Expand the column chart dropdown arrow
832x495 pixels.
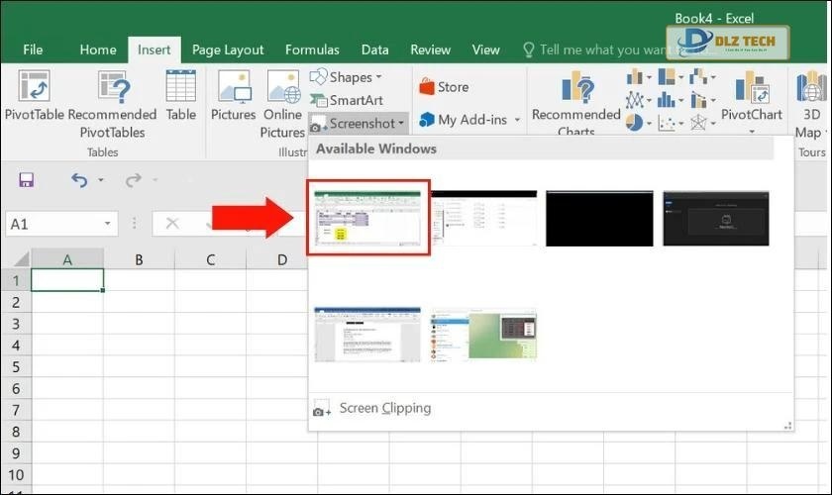coord(649,77)
